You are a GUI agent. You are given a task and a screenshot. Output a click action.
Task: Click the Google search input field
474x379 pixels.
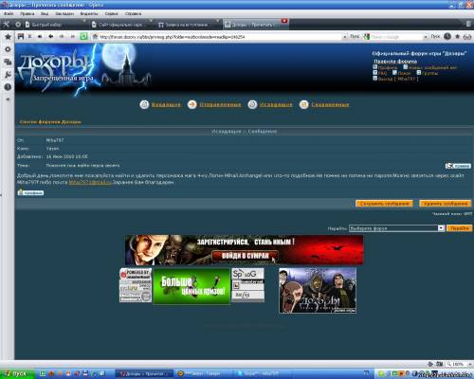pos(396,37)
